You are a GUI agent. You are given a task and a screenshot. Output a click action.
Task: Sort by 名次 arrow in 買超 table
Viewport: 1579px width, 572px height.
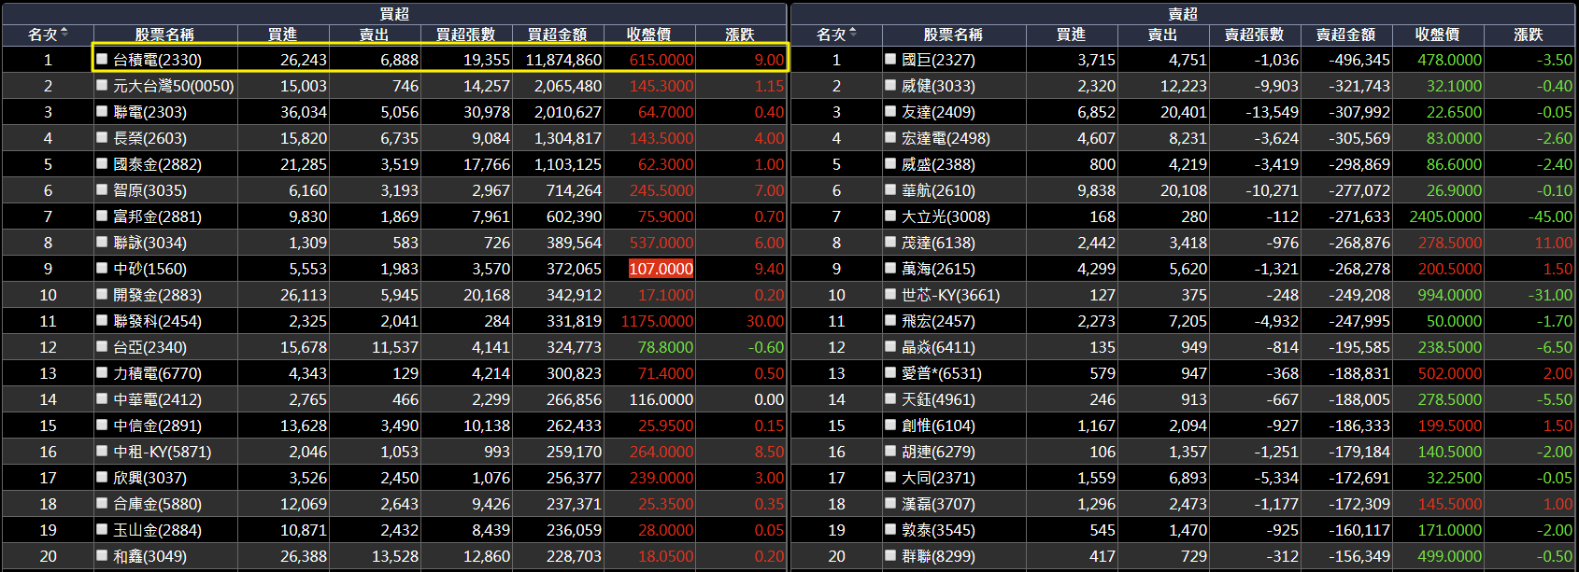(x=64, y=34)
